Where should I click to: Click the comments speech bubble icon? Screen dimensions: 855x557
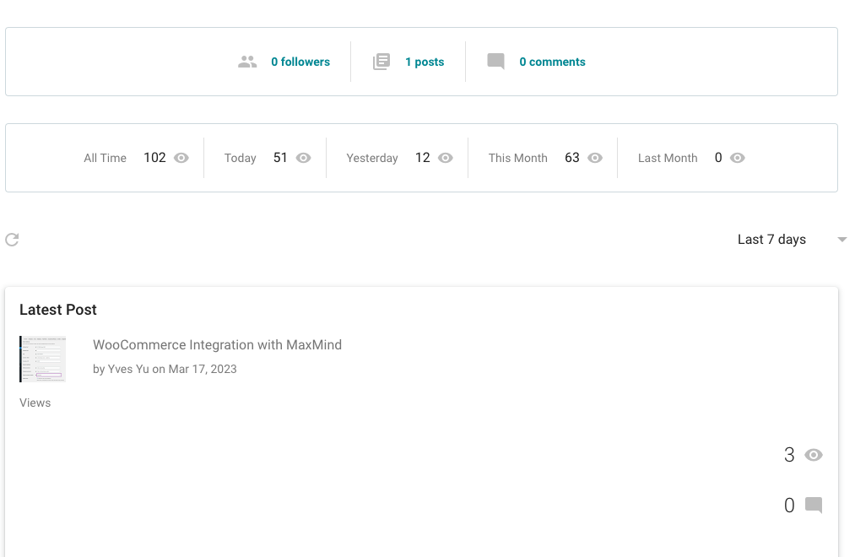(495, 62)
